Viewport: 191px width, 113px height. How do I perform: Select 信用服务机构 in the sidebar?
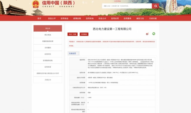[x=48, y=60]
